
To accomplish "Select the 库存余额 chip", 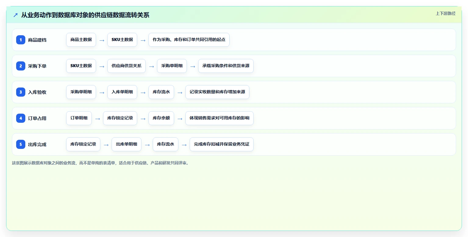I will 161,118.
